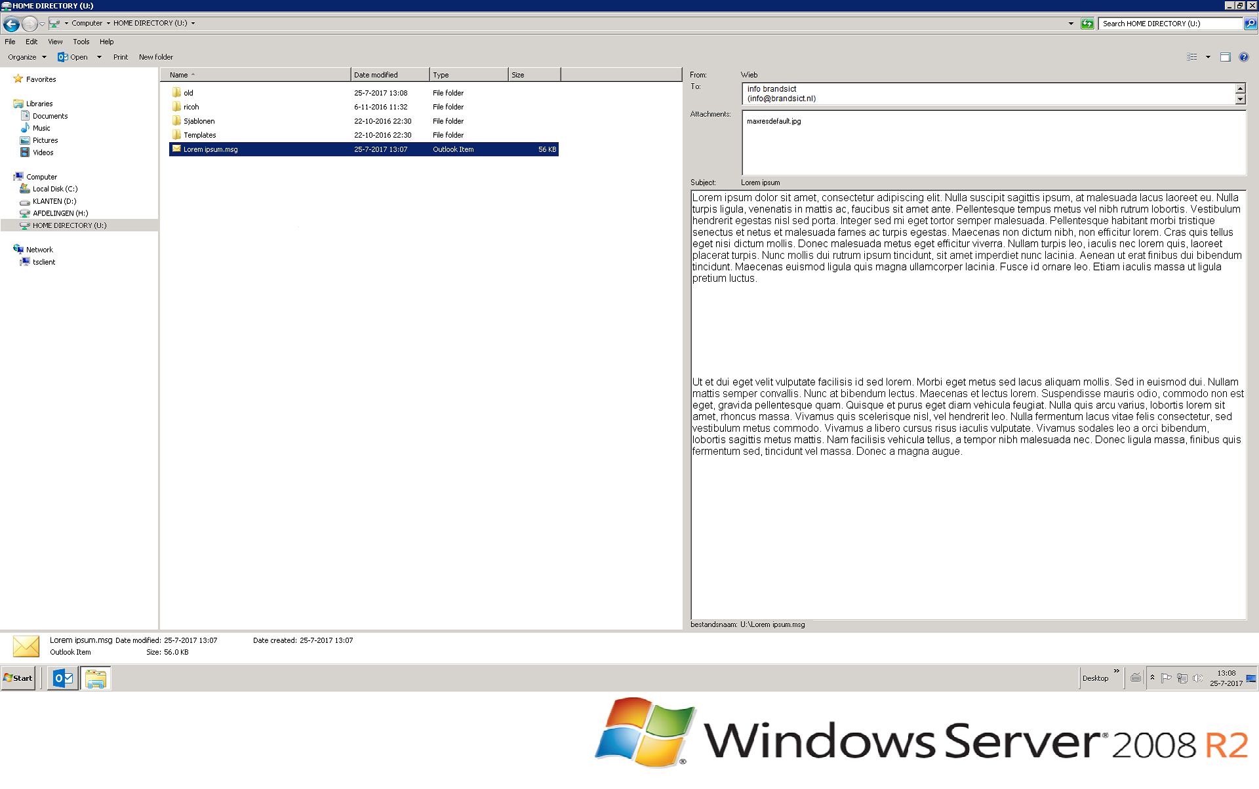Open address bar history dropdown
This screenshot has height=789, width=1259.
[x=1071, y=24]
